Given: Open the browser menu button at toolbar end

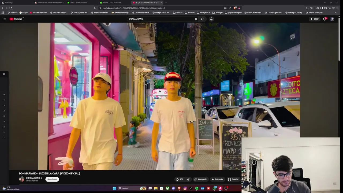Looking at the screenshot, I should (337, 8).
